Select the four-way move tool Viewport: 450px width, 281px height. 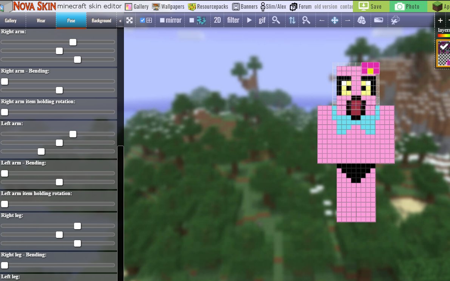tap(335, 20)
